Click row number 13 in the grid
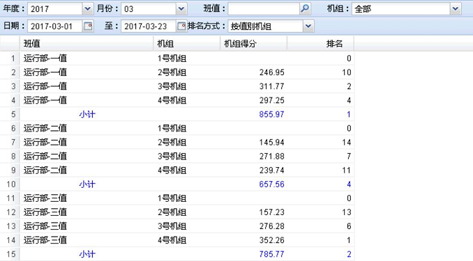 coord(11,226)
